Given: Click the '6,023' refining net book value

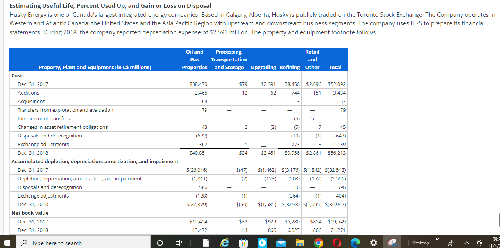Looking at the screenshot, I should tap(293, 230).
